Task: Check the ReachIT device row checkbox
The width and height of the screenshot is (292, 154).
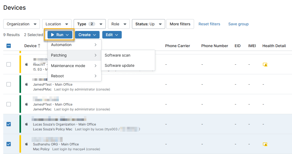Action: click(9, 64)
